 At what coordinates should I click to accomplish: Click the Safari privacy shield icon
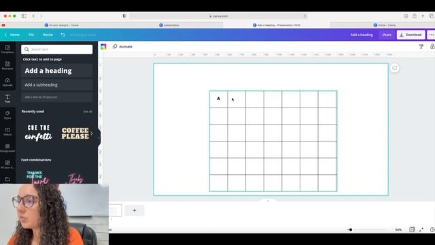point(124,16)
